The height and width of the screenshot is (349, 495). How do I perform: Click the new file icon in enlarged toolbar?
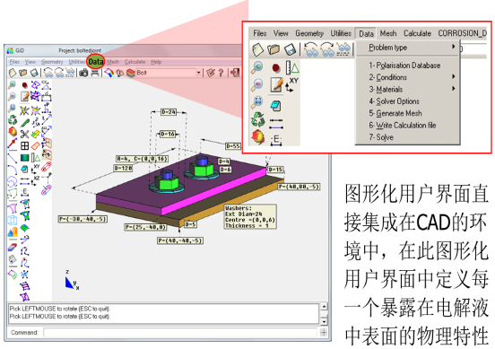[258, 49]
